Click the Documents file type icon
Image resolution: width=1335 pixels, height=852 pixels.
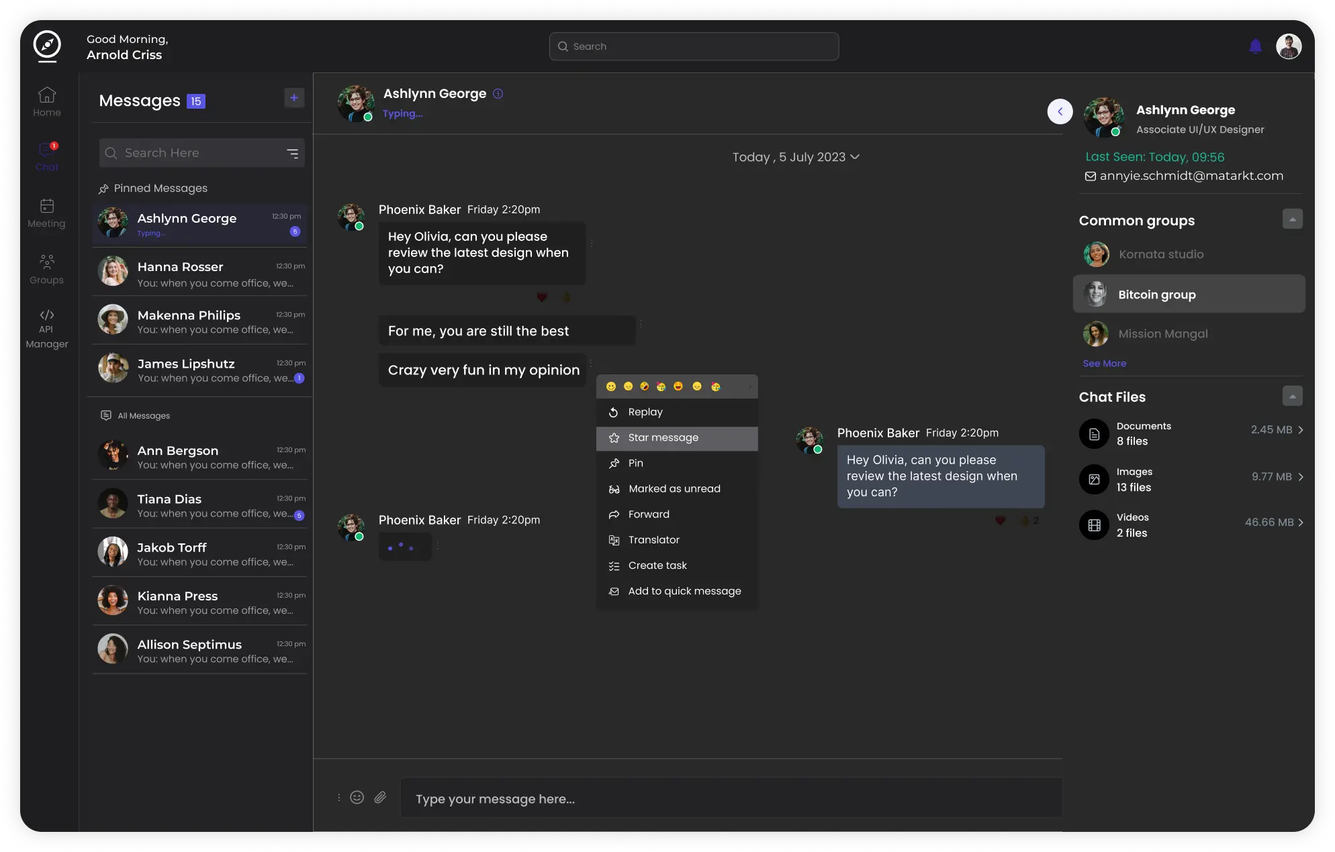point(1094,434)
